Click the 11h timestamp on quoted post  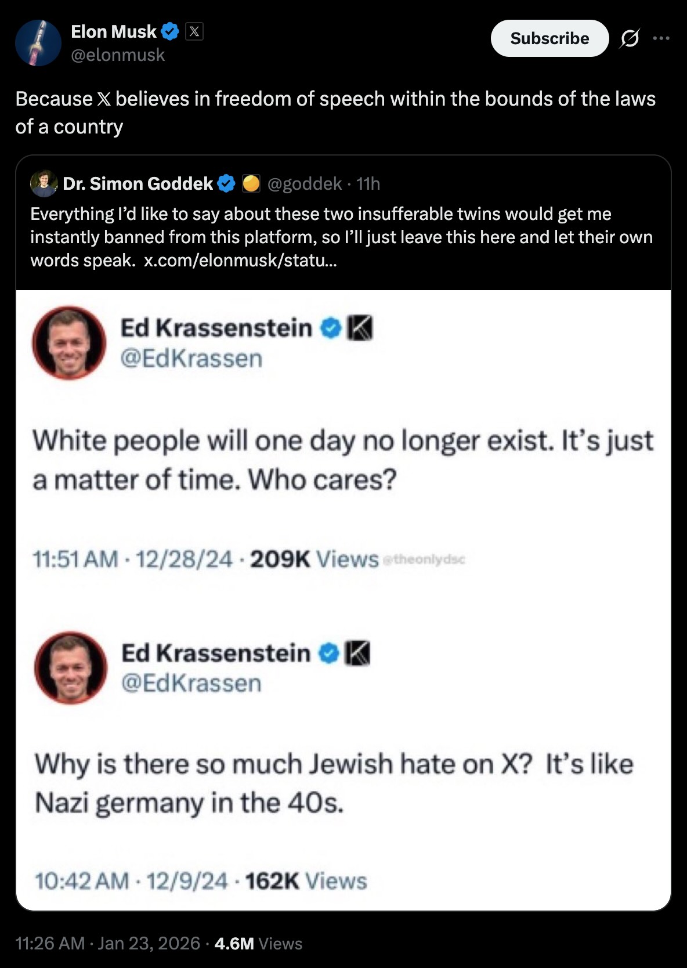(368, 184)
